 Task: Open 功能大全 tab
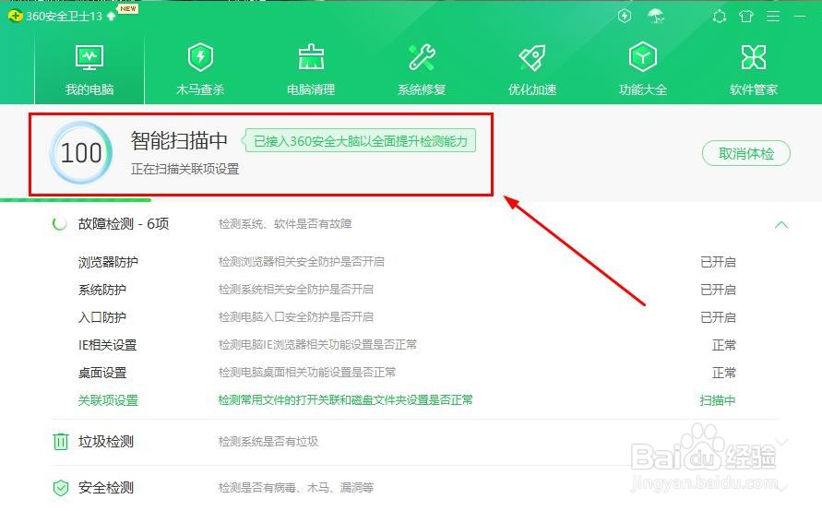643,70
